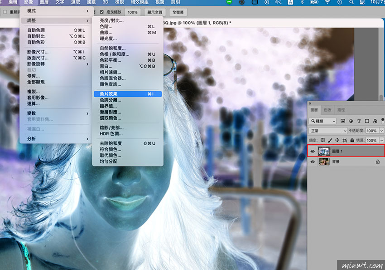385x270 pixels.
Task: Click the lock icon on 背景 layer
Action: (x=378, y=162)
